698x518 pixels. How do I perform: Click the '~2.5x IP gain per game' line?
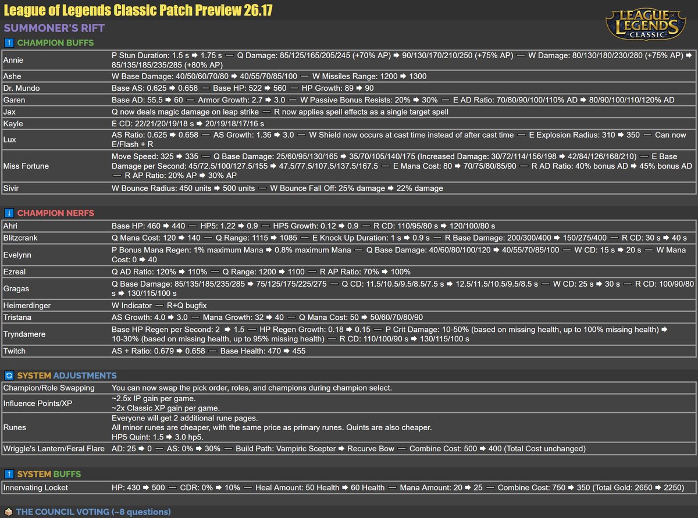pyautogui.click(x=153, y=398)
